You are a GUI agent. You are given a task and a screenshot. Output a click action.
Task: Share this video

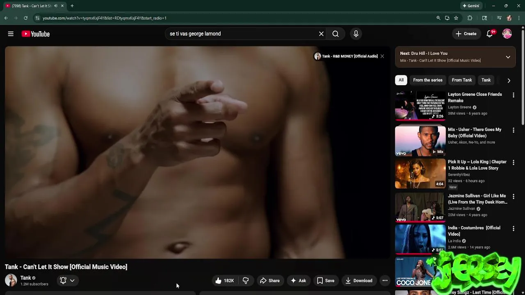pyautogui.click(x=269, y=281)
